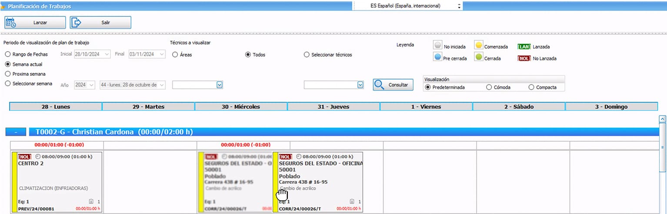Click the 30 - Miércoles column header
Image resolution: width=667 pixels, height=214 pixels.
click(241, 107)
